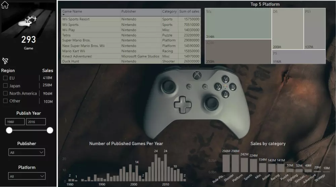Select the Tetris row

pyautogui.click(x=131, y=35)
